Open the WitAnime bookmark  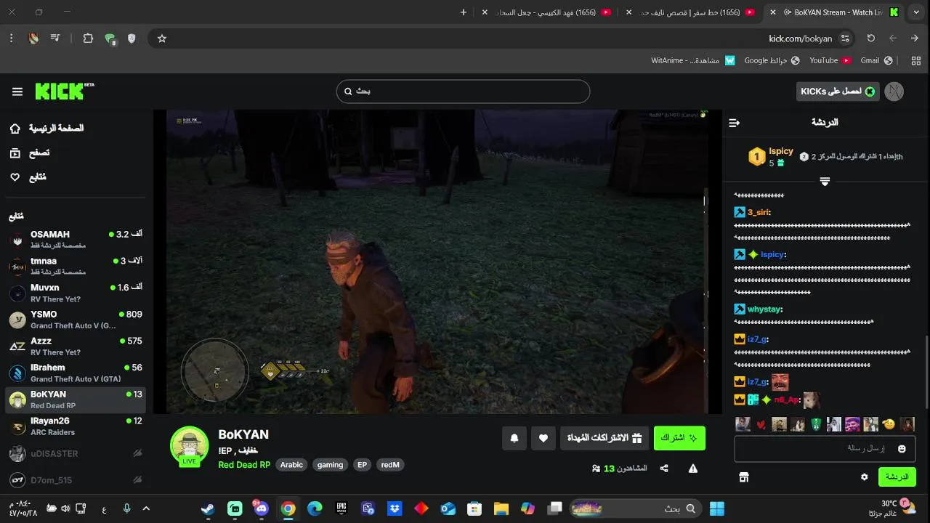(693, 60)
